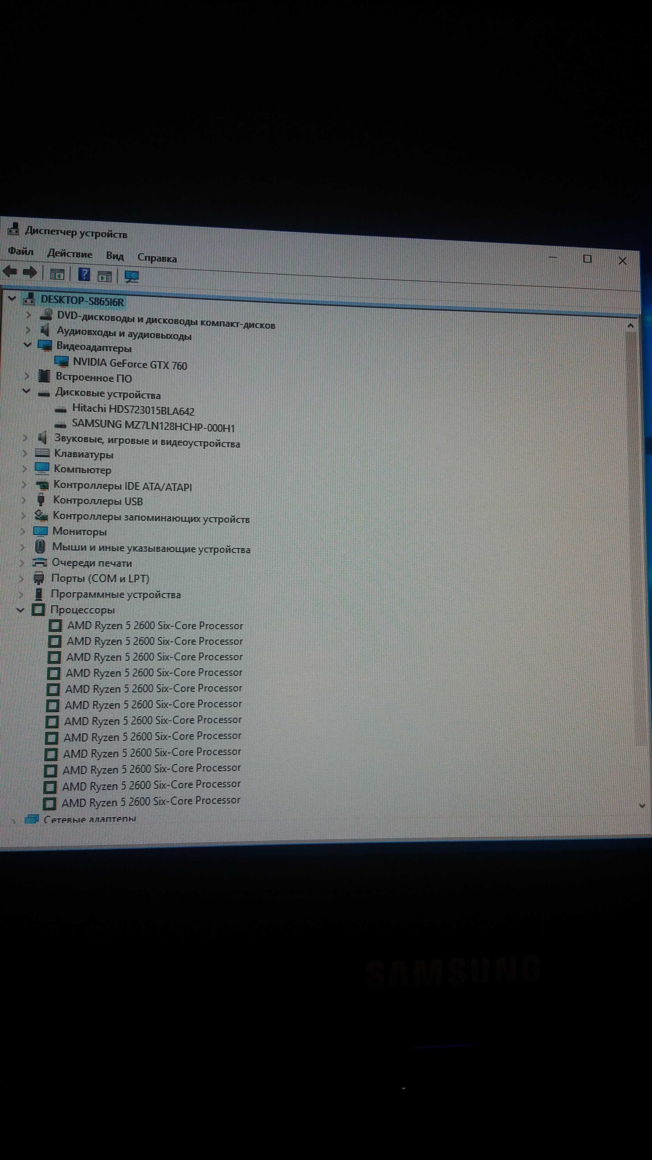Click the Процессоры chip icon

pyautogui.click(x=39, y=610)
